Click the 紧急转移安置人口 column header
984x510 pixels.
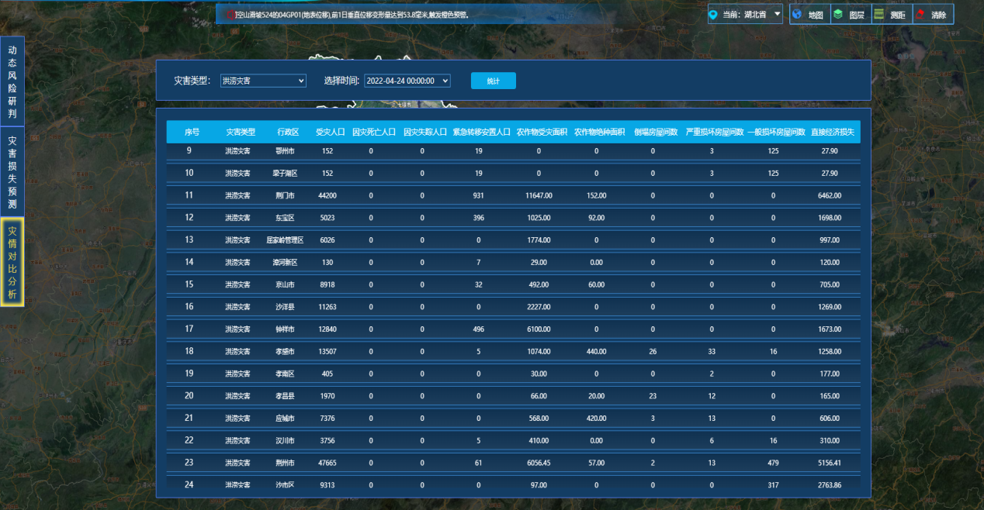[481, 133]
